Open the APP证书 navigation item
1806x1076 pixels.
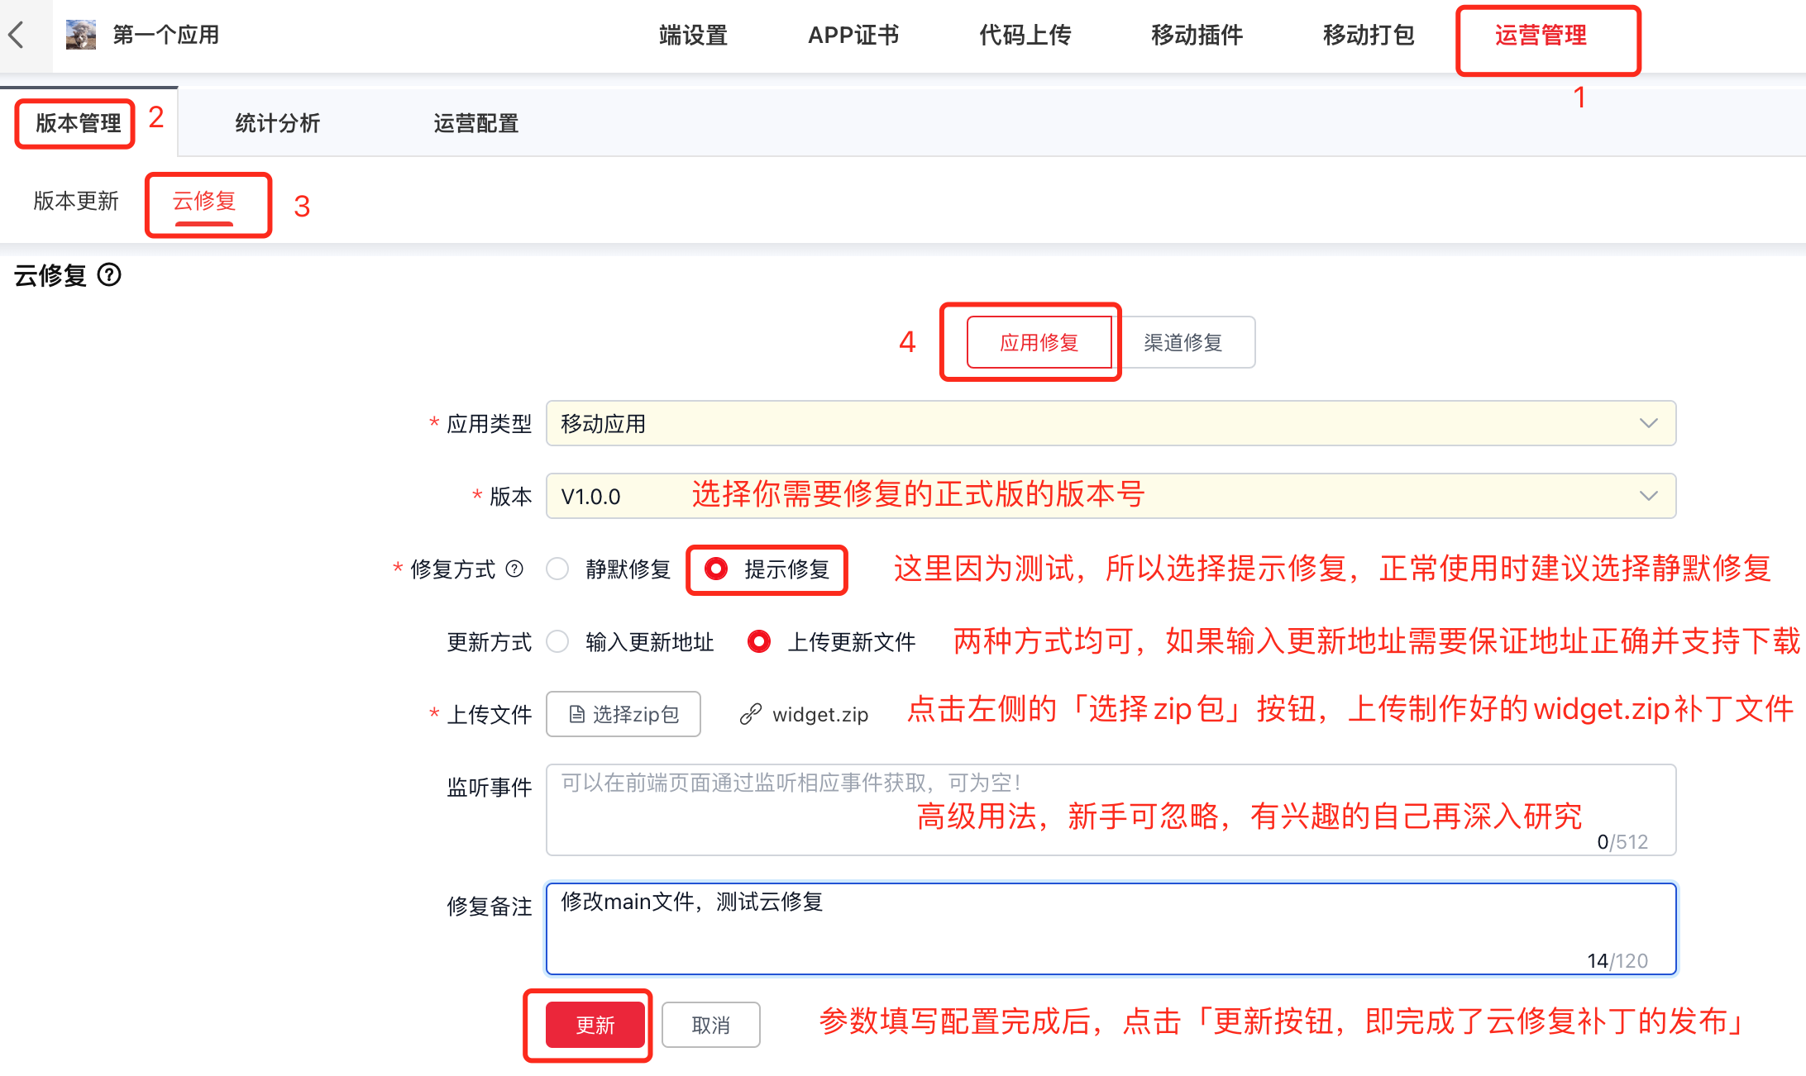pos(853,35)
